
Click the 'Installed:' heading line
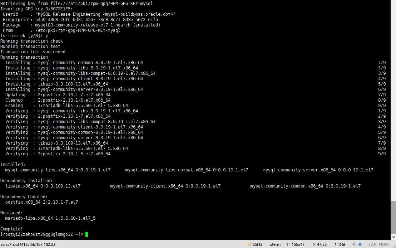[13, 165]
